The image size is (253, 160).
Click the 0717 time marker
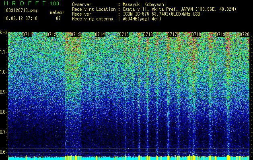coord(172,34)
